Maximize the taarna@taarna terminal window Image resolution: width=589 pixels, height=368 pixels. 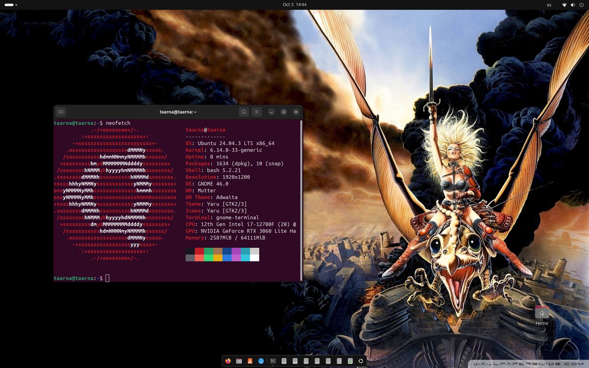point(284,112)
